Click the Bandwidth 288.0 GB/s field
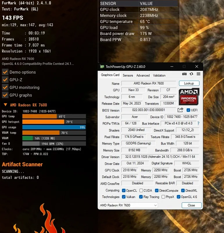 pyautogui.click(x=185, y=150)
